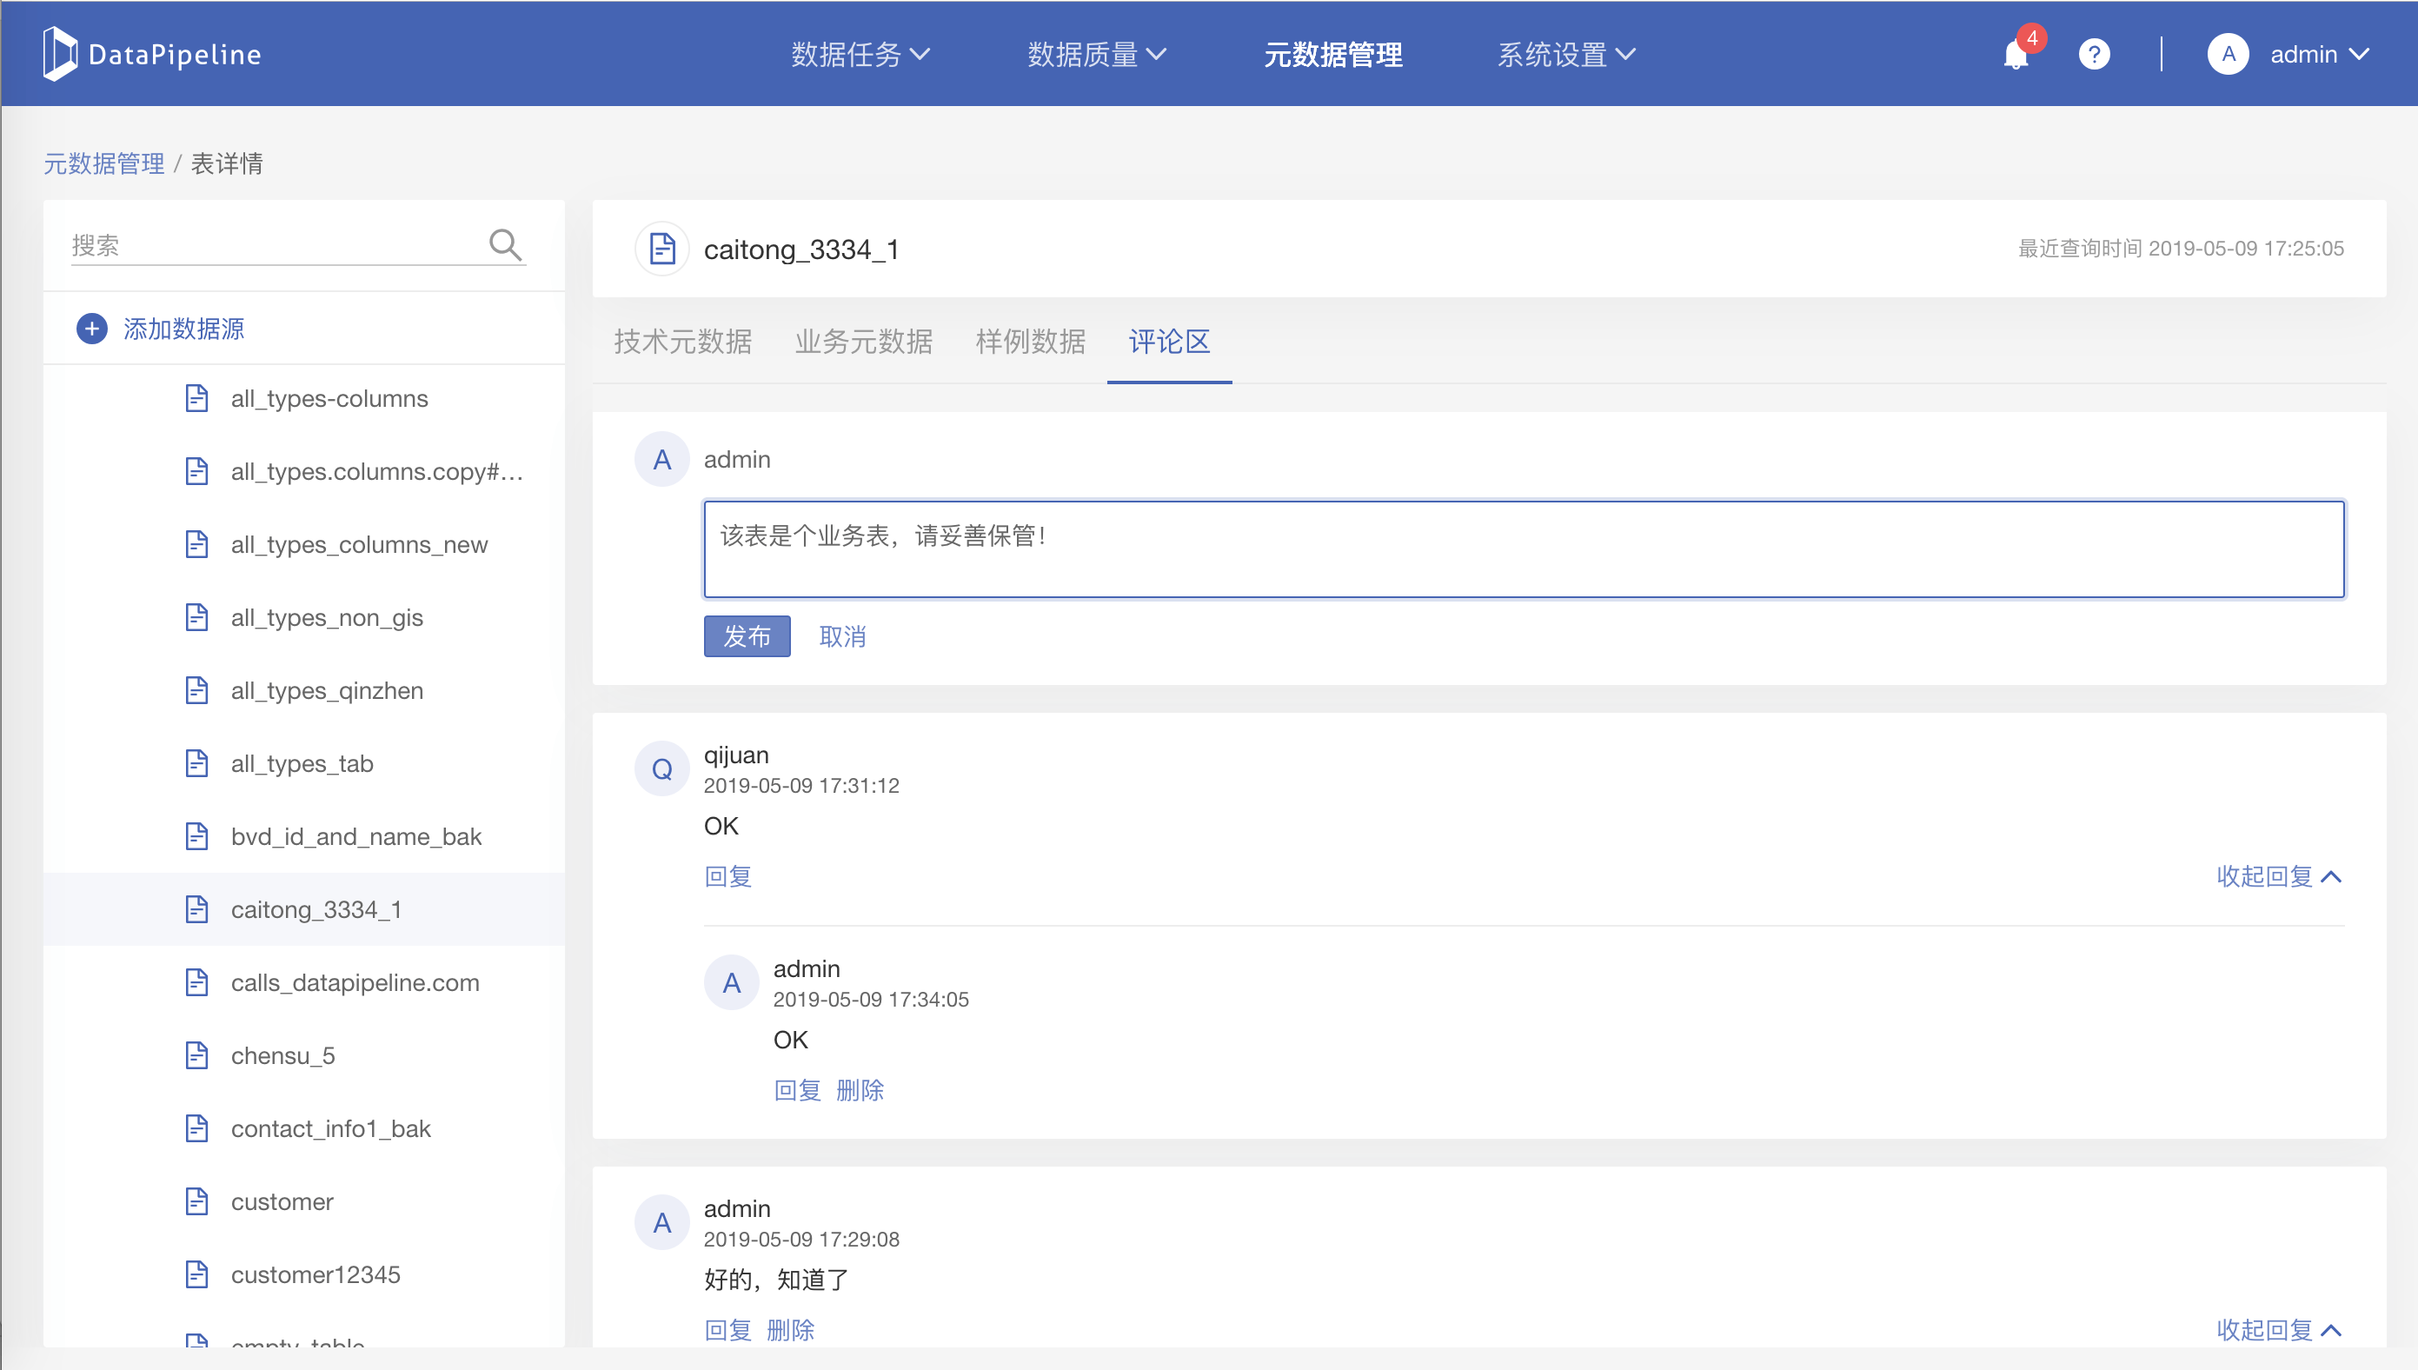Open the 系统设置 menu

(1566, 55)
